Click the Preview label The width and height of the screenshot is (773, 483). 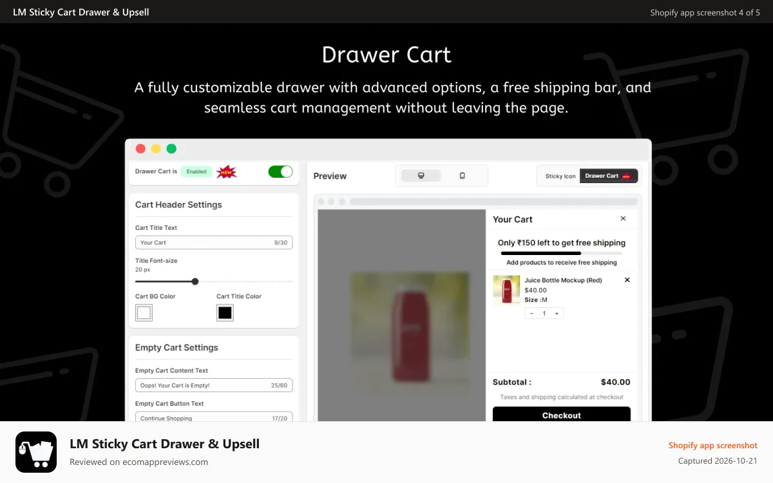tap(330, 176)
